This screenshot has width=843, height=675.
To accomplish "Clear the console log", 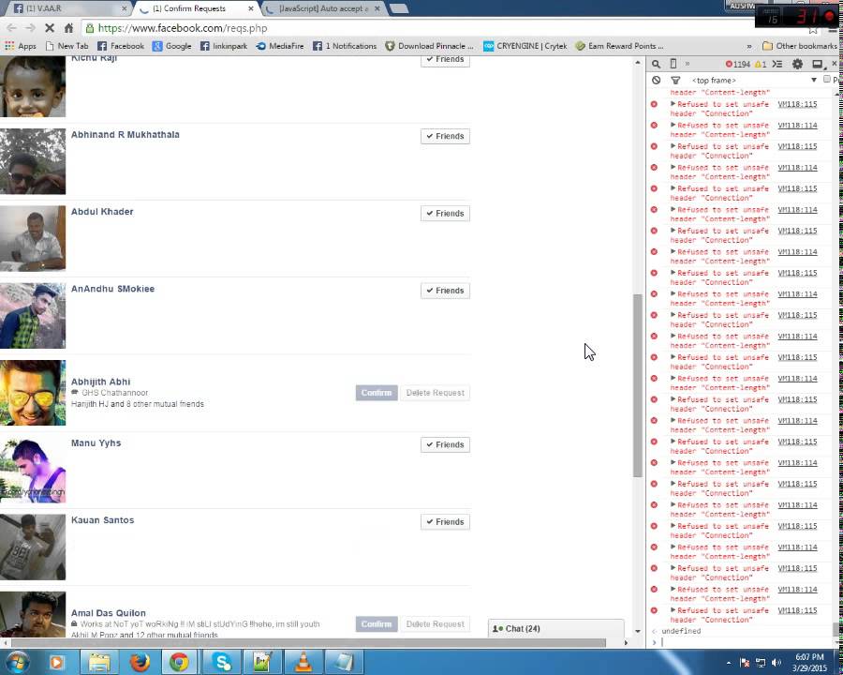I will coord(656,81).
